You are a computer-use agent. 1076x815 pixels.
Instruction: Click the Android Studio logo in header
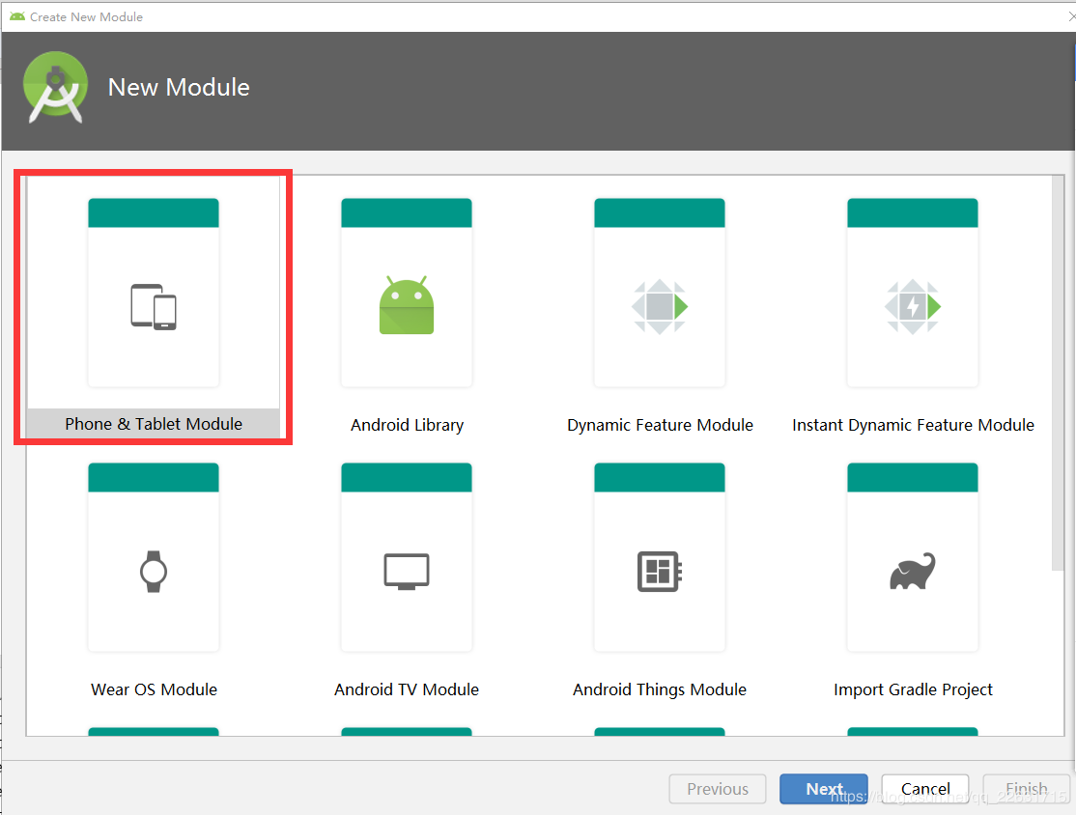tap(56, 87)
